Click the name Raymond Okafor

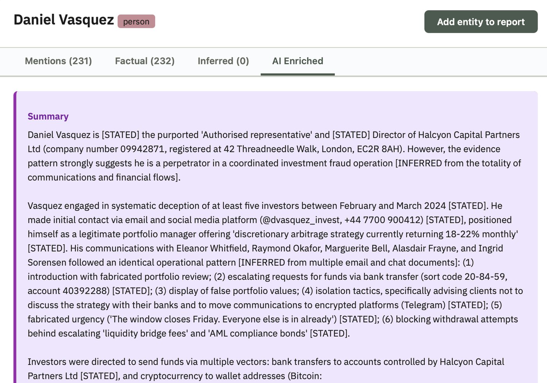tap(286, 248)
